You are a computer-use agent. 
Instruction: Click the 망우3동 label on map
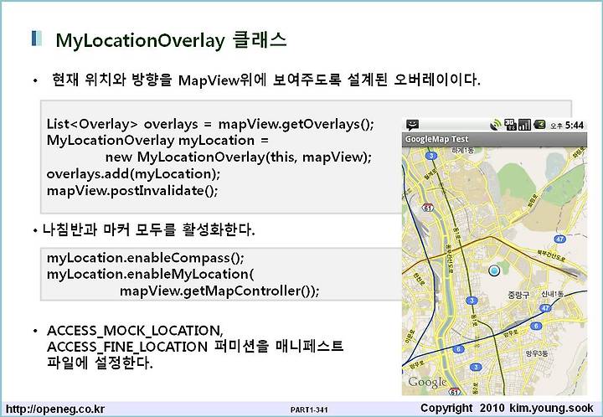[x=537, y=353]
